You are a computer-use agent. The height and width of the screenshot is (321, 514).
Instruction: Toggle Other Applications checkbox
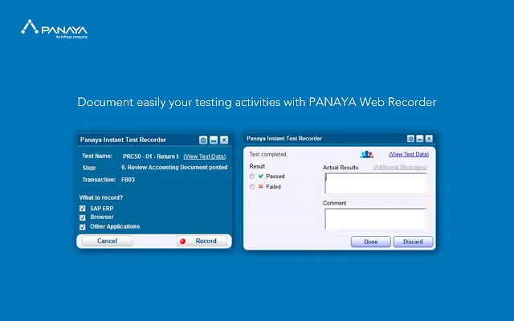pyautogui.click(x=82, y=227)
